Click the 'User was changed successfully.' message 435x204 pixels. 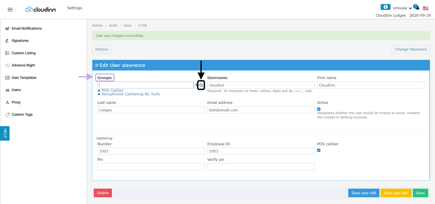tap(120, 36)
